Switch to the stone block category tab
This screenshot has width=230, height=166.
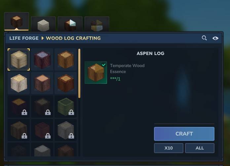43,24
